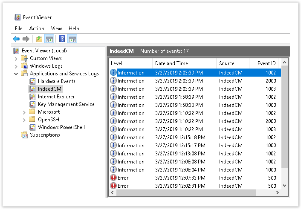Select Subscriptions in the console tree
Viewport: 301px width, 209px height.
pos(45,135)
